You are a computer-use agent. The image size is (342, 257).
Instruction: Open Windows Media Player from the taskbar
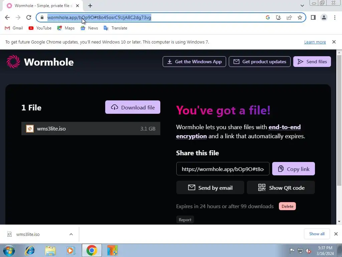click(71, 250)
